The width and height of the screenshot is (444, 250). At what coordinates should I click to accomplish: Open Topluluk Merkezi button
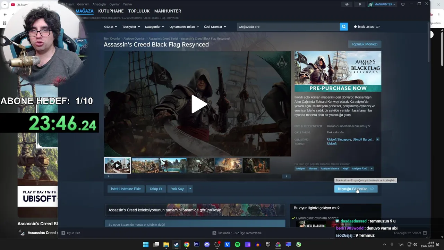pyautogui.click(x=365, y=44)
